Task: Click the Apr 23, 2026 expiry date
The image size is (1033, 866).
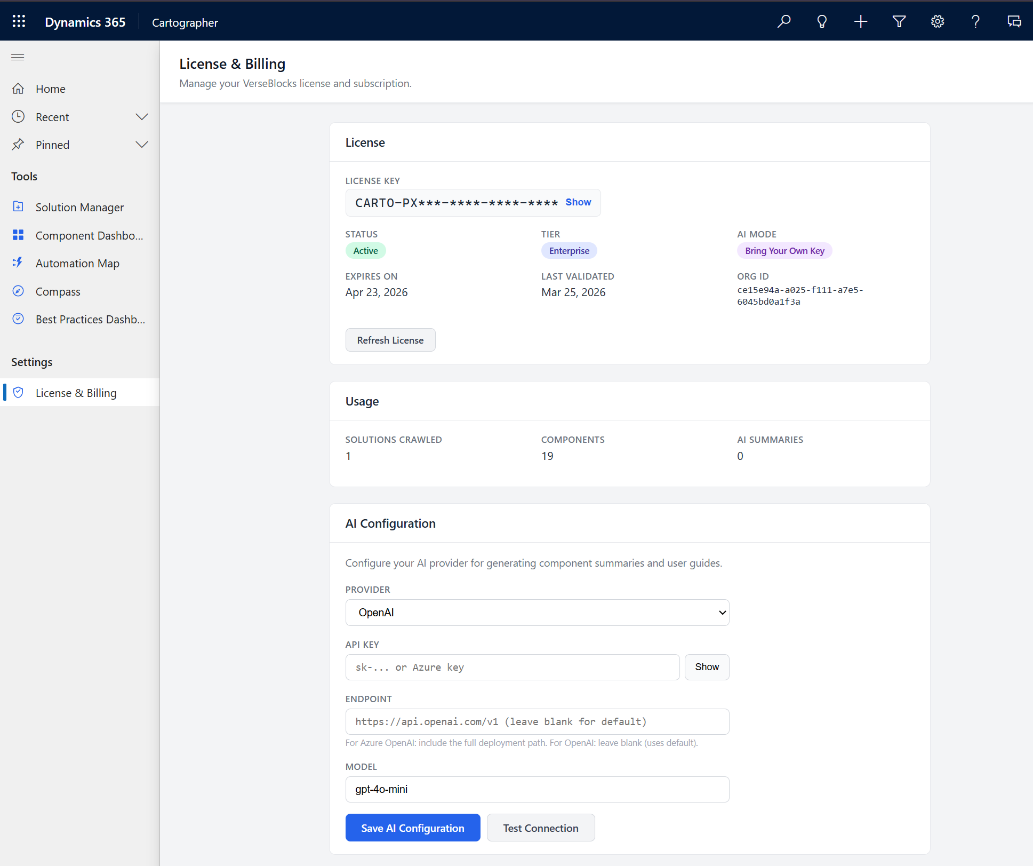Action: 377,292
